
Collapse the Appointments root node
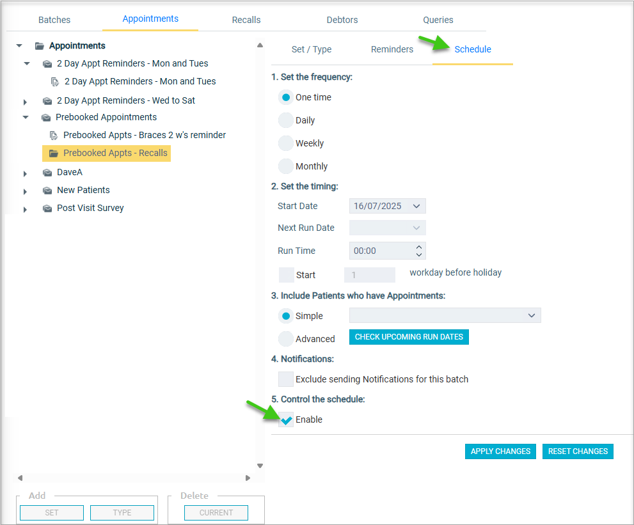click(x=19, y=46)
